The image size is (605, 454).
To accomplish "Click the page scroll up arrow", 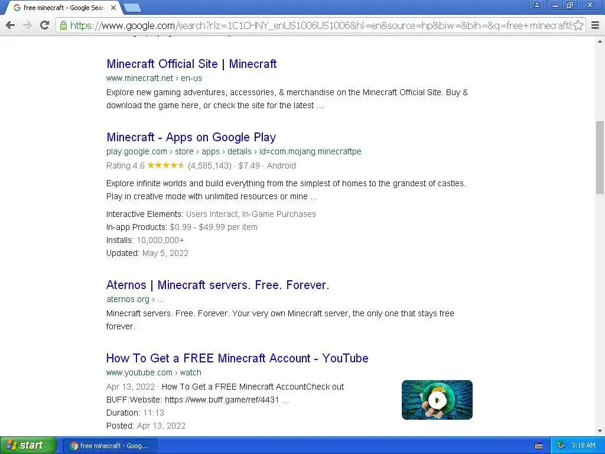I will (x=600, y=41).
